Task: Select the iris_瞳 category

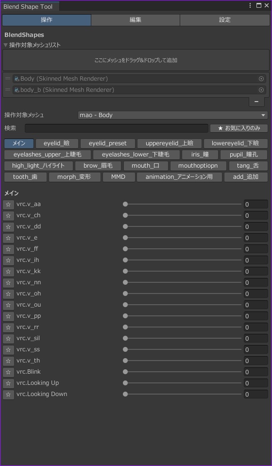Action: pos(200,155)
